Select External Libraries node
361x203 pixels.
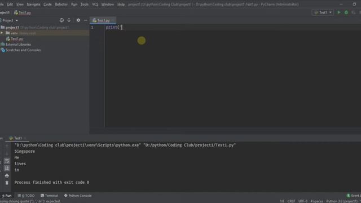pos(18,45)
